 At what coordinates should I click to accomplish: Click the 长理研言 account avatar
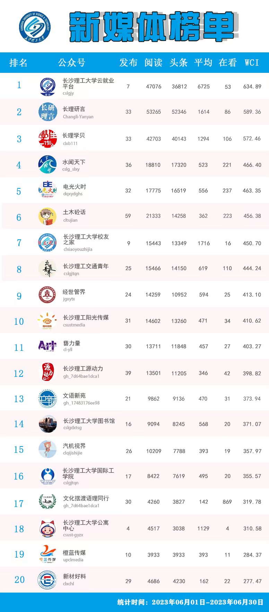47,112
